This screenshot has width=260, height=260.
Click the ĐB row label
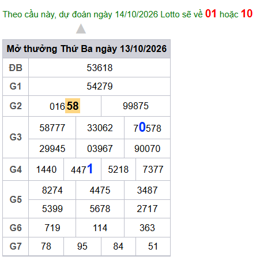click(16, 68)
